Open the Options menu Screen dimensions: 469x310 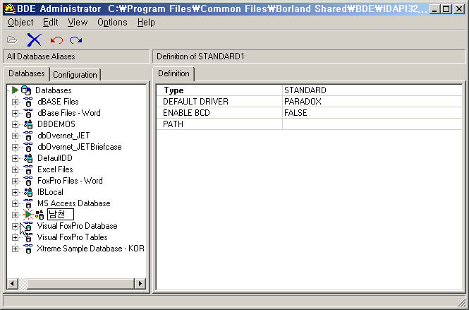[x=112, y=23]
